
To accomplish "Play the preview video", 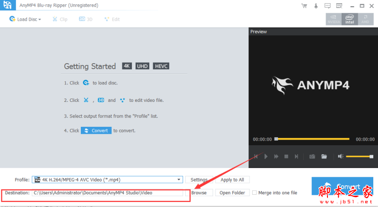I will [266, 157].
